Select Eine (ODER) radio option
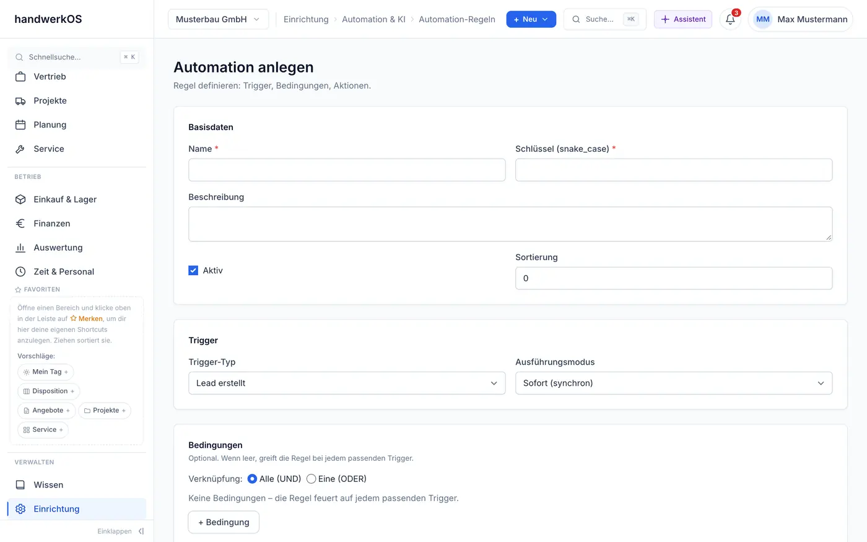Viewport: 867px width, 542px height. point(312,479)
